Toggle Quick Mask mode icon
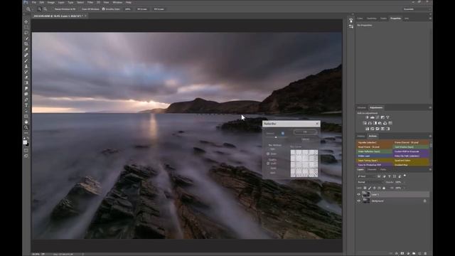The image size is (455, 256). pos(26,150)
